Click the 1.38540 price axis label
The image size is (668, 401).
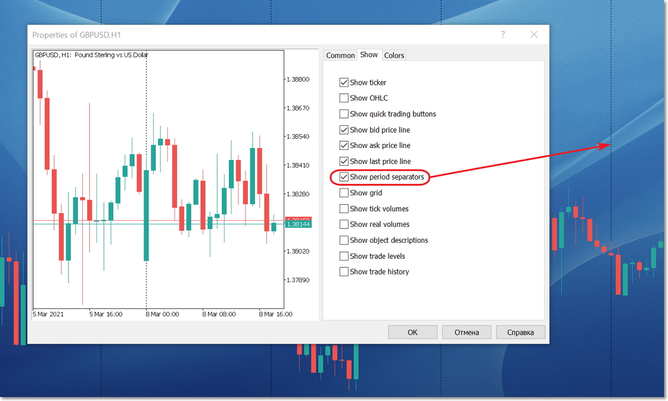(x=298, y=137)
